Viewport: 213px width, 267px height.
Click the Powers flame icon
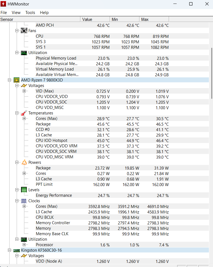[x=24, y=162]
